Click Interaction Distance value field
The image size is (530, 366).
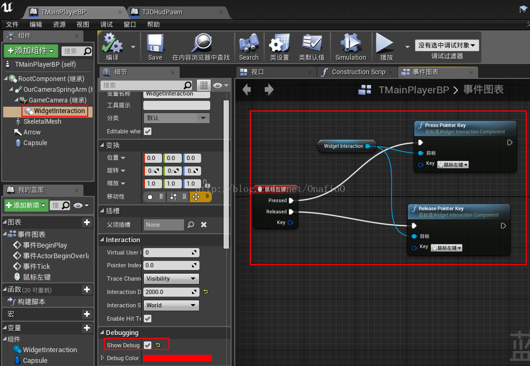[x=171, y=292]
